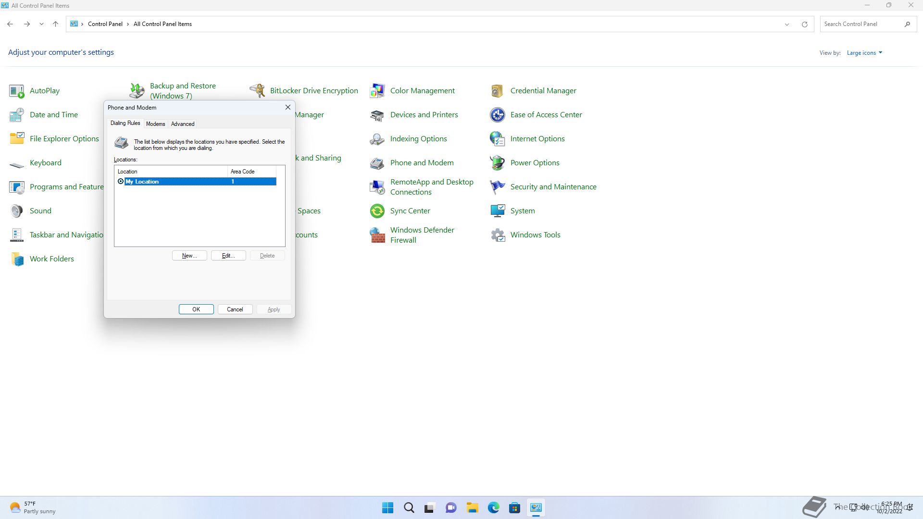Screen dimensions: 923x519
Task: Open the recent locations chevron
Action: coord(41,24)
